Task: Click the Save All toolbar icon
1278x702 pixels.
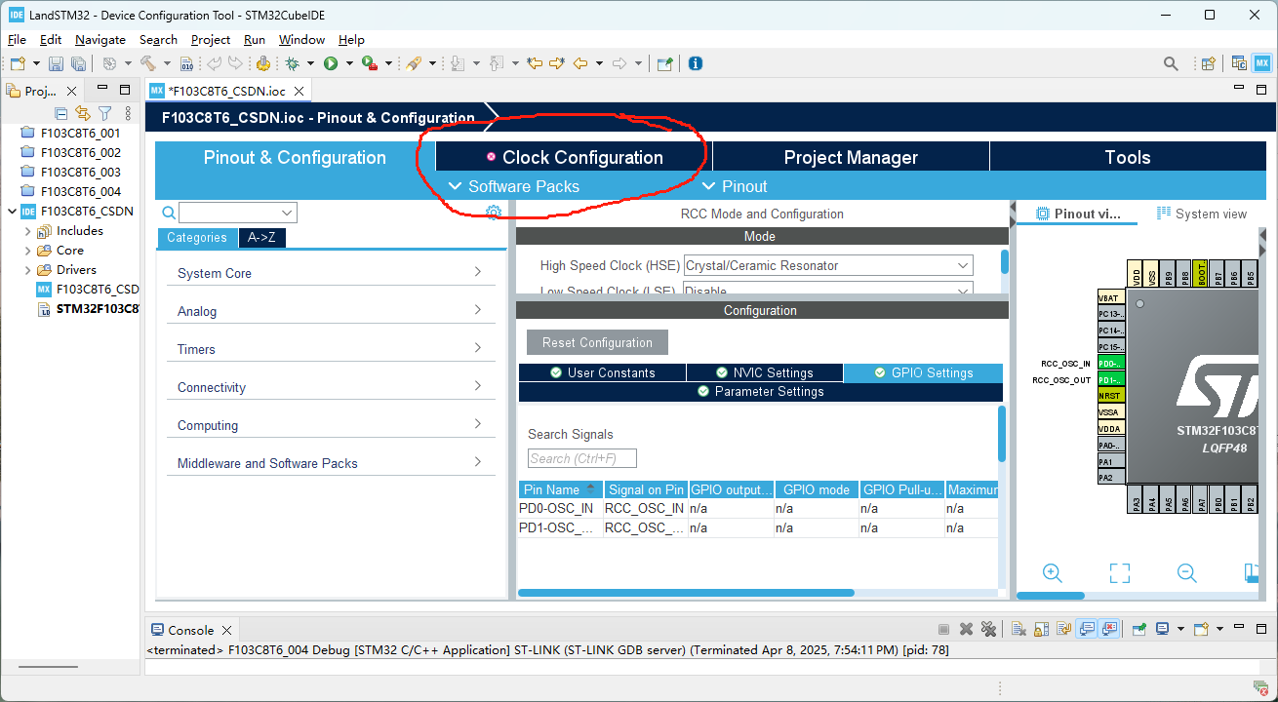Action: click(78, 63)
